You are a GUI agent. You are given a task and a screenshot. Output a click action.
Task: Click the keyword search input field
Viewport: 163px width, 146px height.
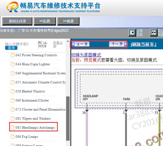click(x=17, y=44)
